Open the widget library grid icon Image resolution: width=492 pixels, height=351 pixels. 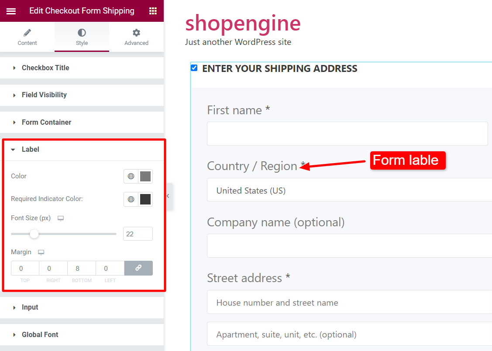[x=152, y=10]
